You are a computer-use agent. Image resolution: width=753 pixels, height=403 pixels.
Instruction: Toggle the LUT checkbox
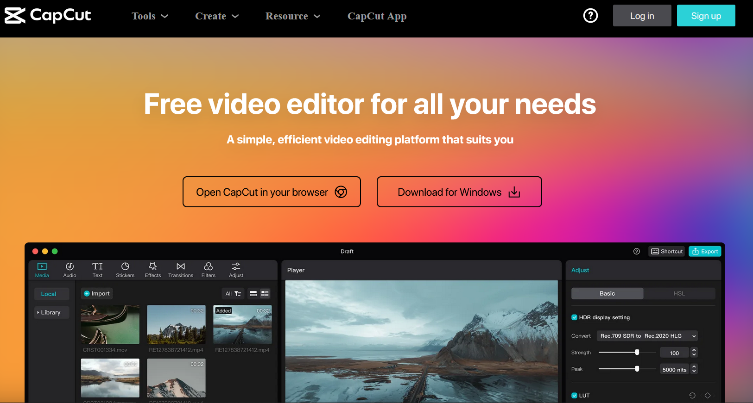click(x=575, y=396)
